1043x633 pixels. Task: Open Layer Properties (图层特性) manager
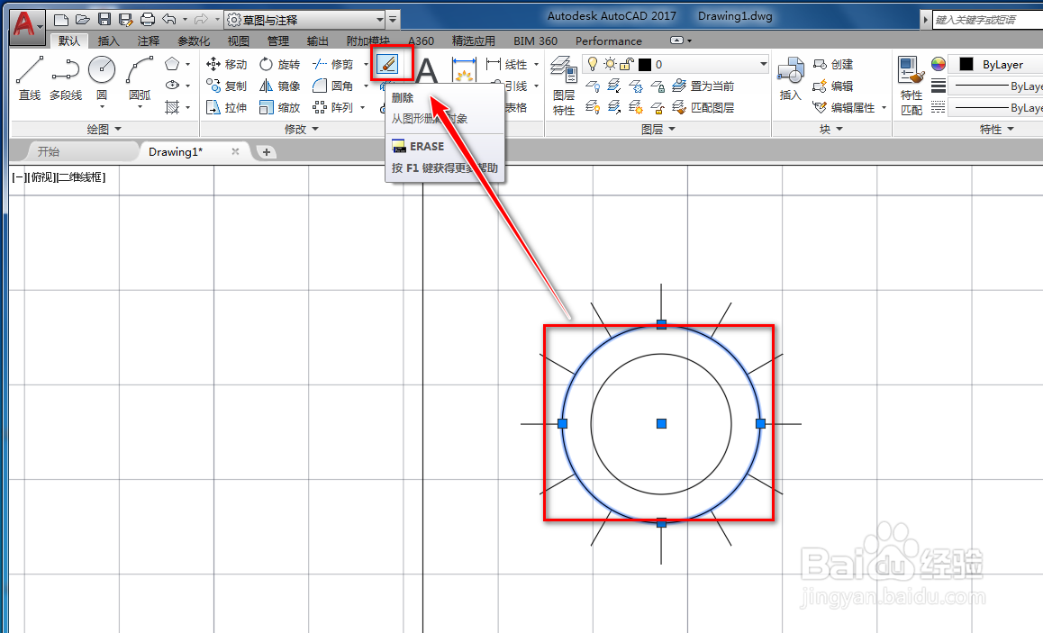tap(564, 86)
